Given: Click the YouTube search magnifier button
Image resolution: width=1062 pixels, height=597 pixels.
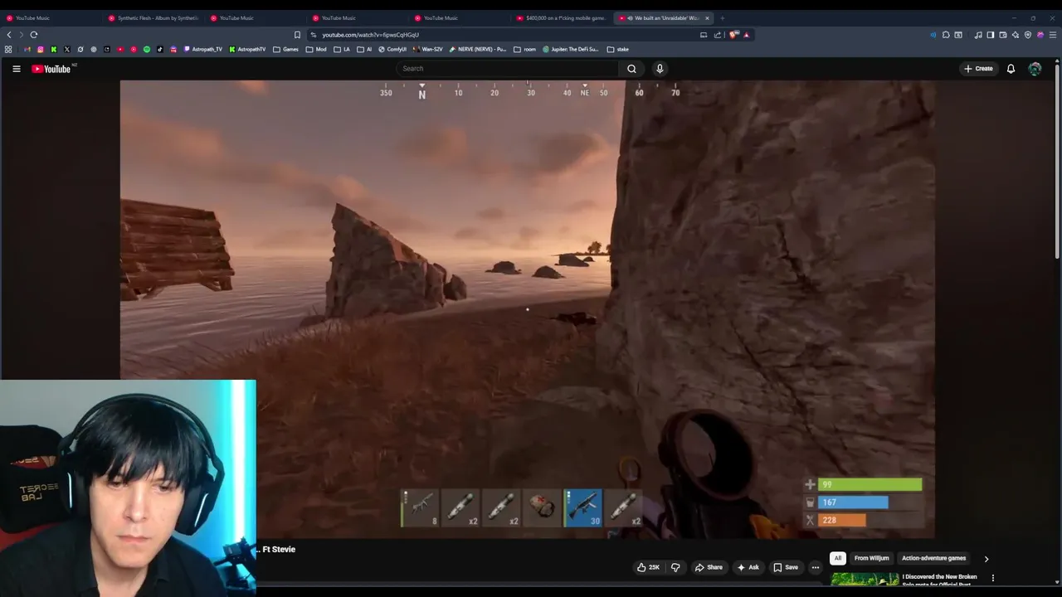Looking at the screenshot, I should pos(631,69).
